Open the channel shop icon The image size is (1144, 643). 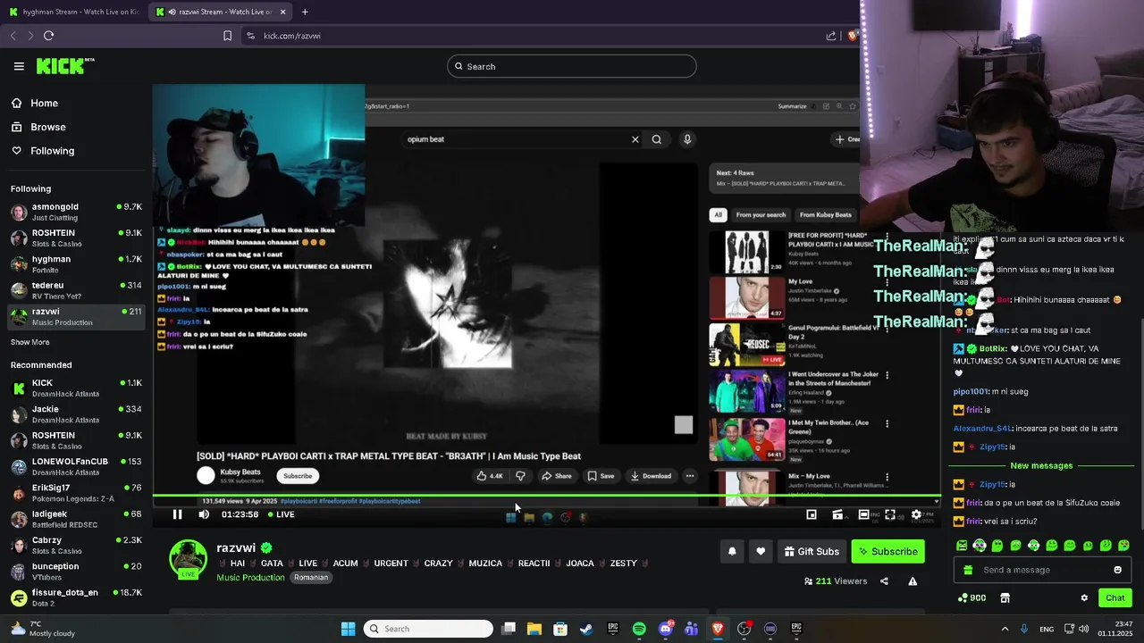click(x=1005, y=597)
